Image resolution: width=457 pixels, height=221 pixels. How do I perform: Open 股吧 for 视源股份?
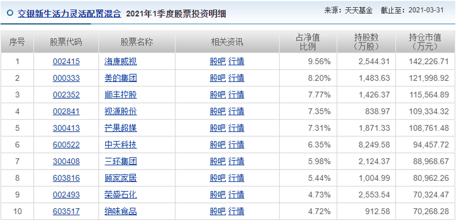click(218, 112)
